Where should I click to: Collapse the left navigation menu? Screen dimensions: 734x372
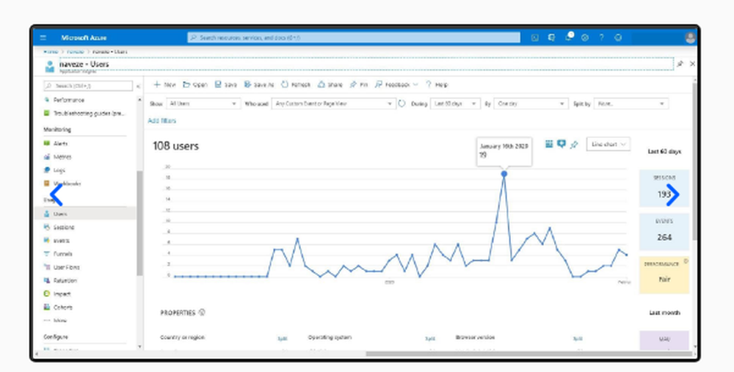click(138, 87)
